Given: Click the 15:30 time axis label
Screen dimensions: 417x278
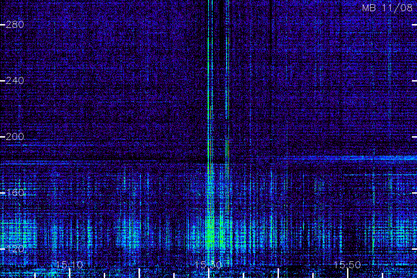Looking at the screenshot, I should click(208, 265).
